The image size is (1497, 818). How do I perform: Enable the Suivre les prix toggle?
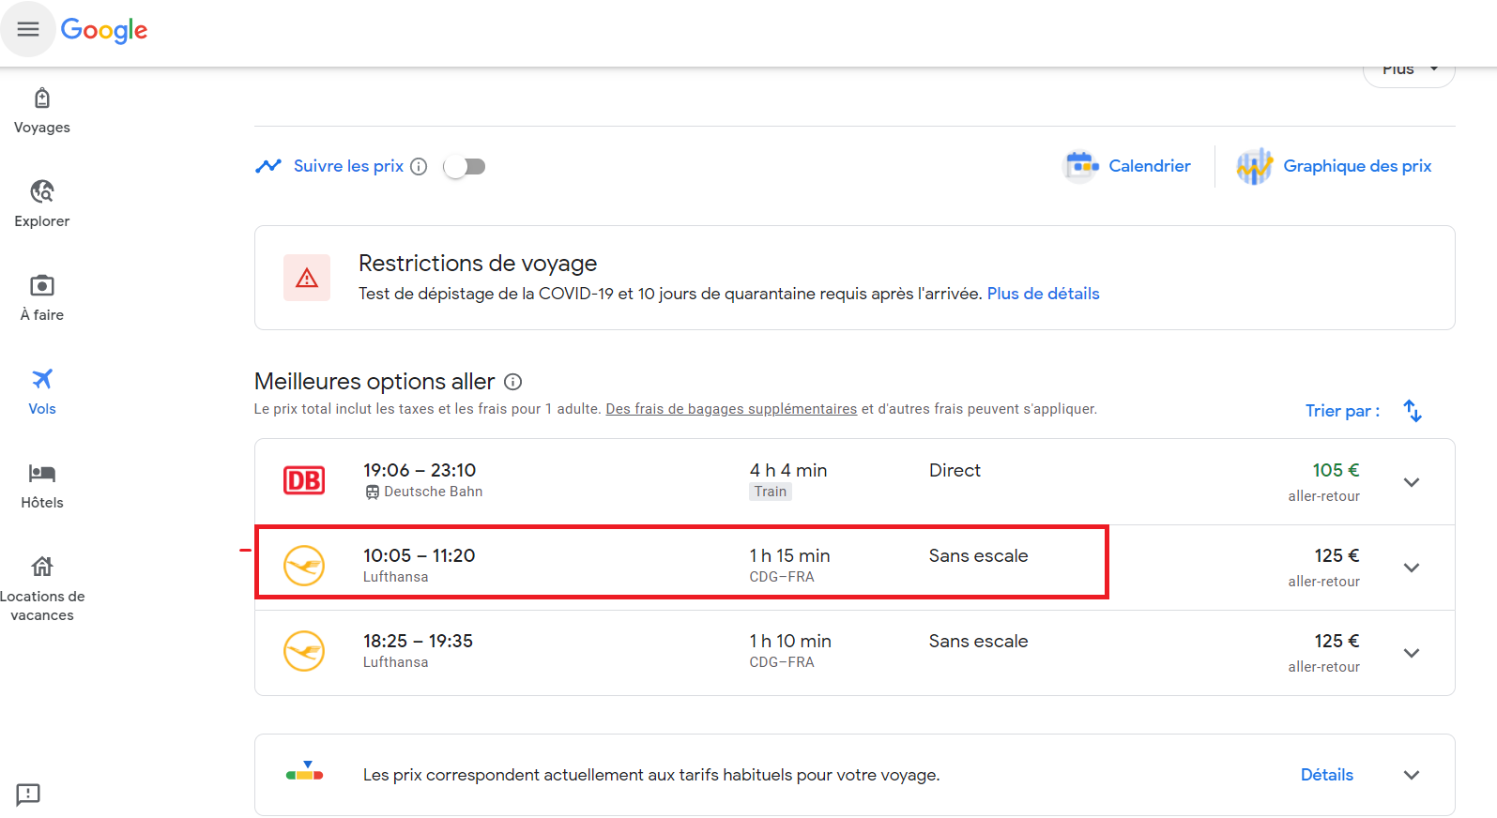[465, 166]
